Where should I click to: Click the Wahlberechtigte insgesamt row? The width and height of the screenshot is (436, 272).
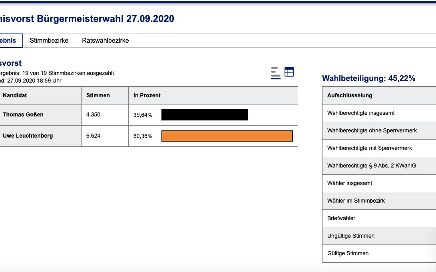tap(361, 113)
